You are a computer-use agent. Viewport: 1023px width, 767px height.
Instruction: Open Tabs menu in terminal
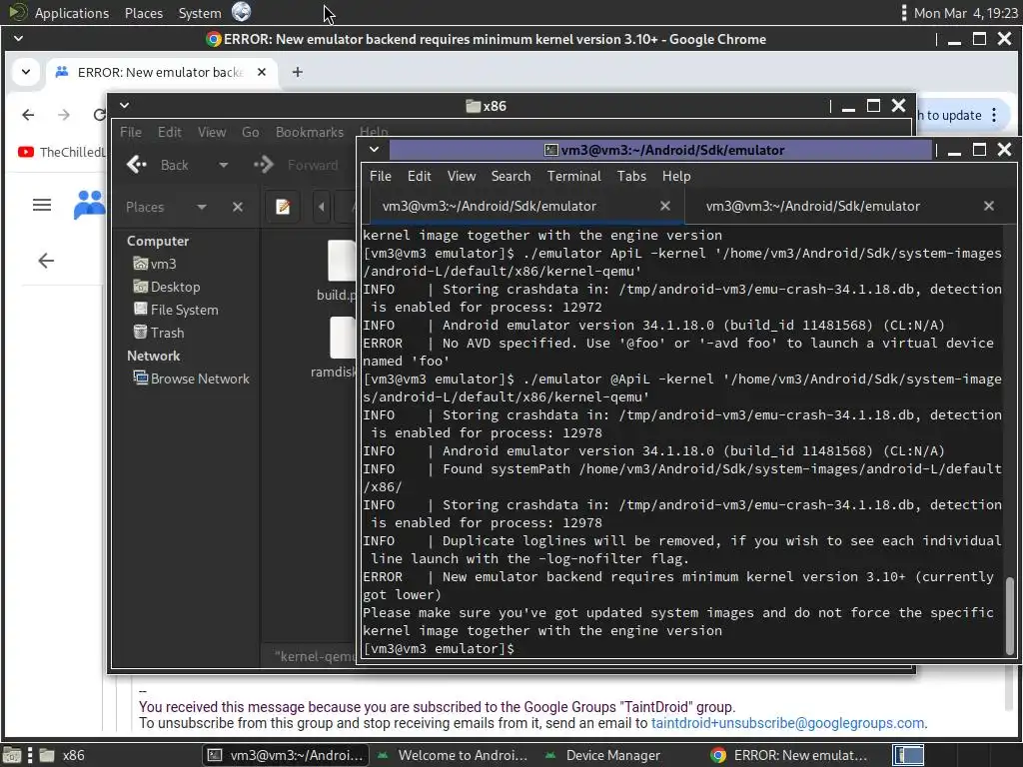[631, 176]
